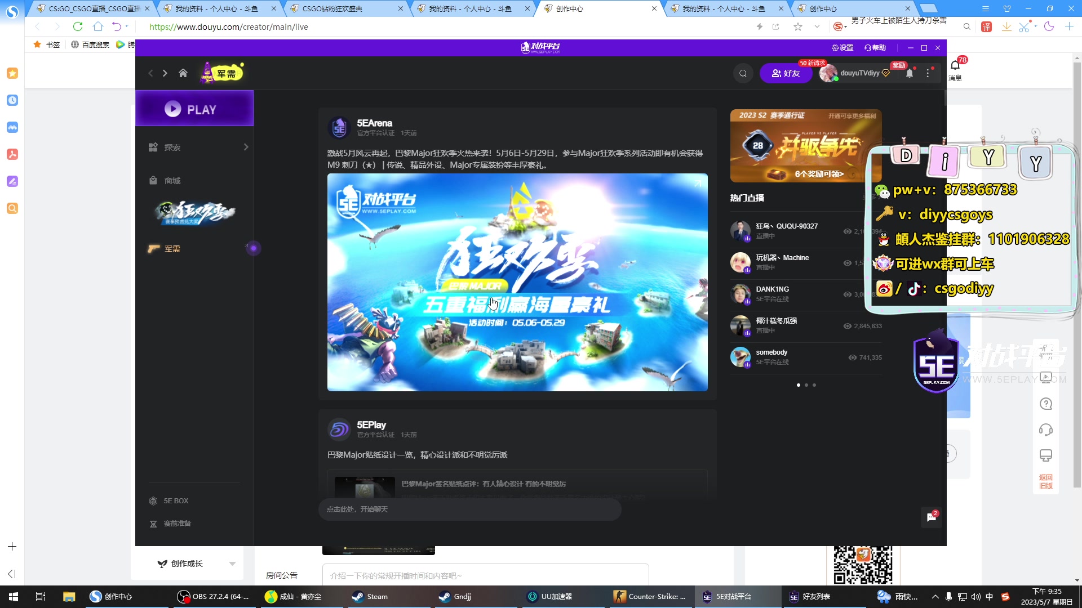Open the 玩机器丶Machine live stream row
This screenshot has height=608, width=1082.
coord(806,262)
